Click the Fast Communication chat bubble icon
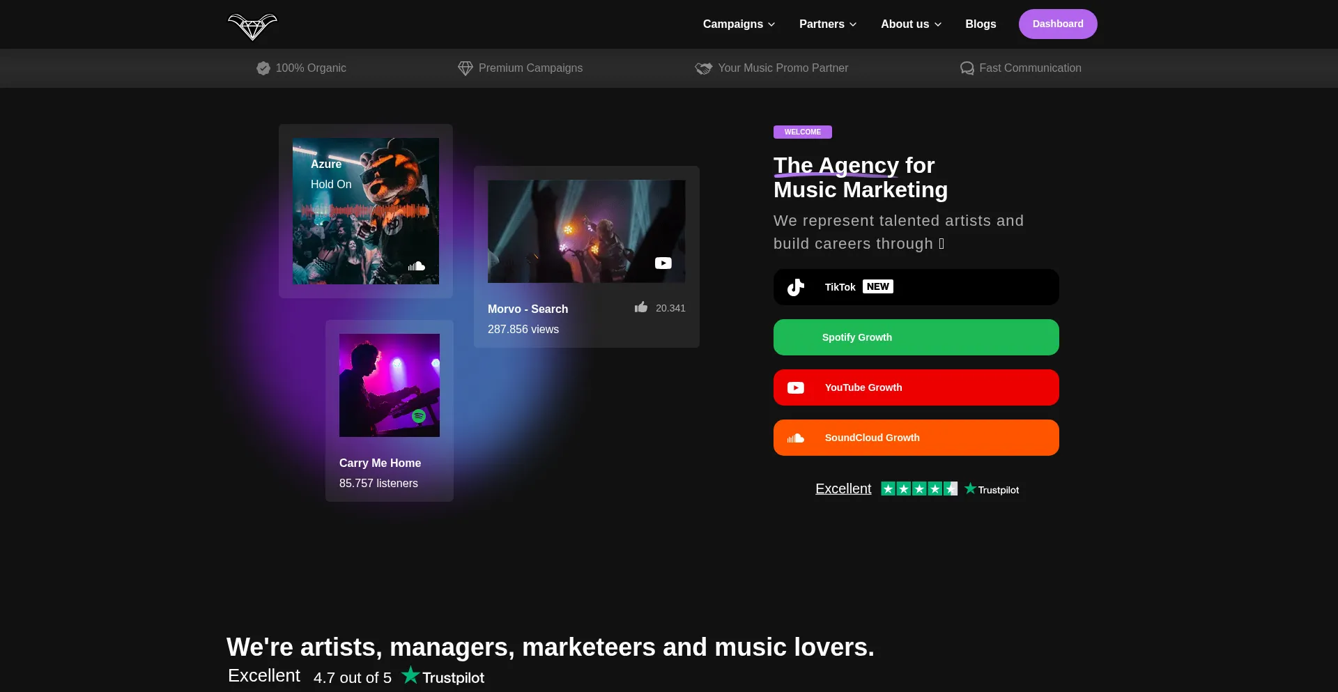The height and width of the screenshot is (692, 1338). tap(967, 68)
